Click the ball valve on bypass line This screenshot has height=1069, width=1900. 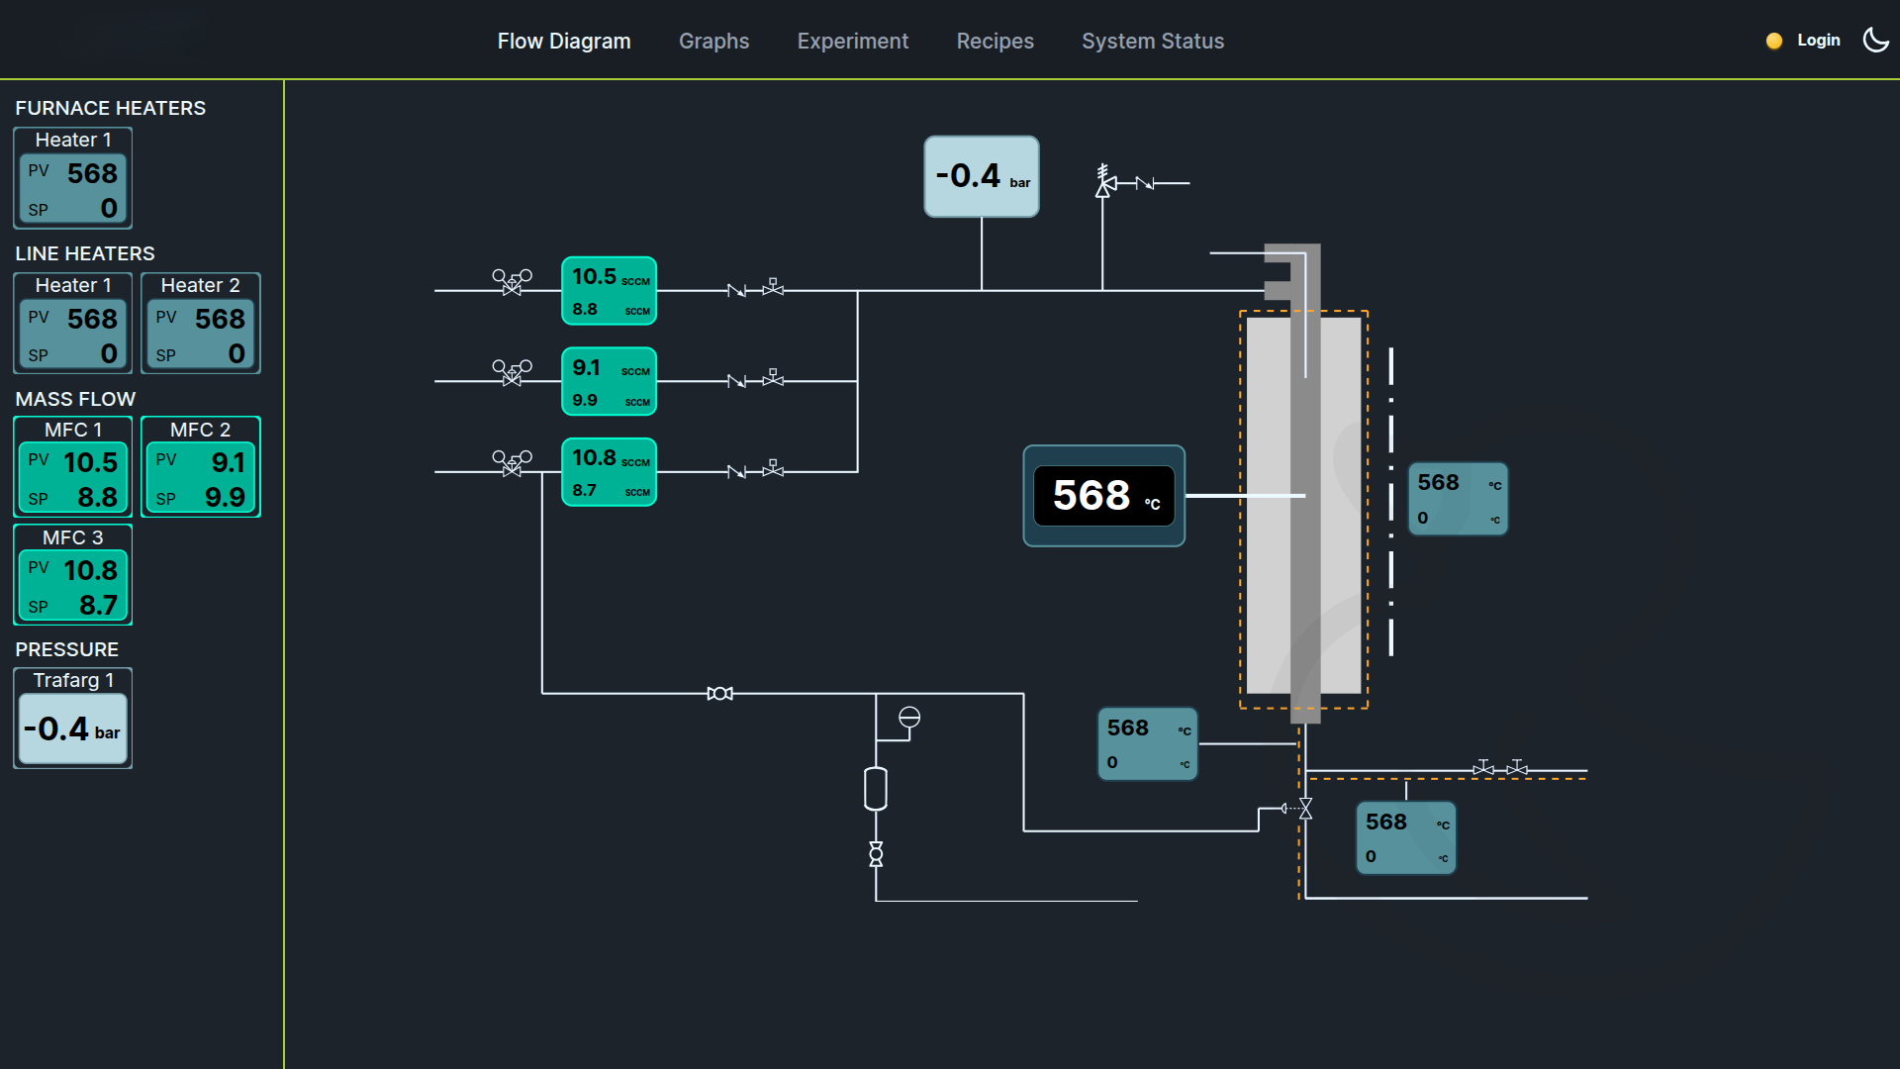720,694
